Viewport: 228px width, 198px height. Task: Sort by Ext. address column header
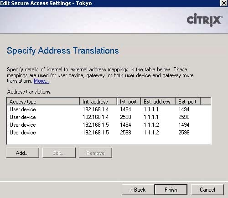[x=158, y=102]
